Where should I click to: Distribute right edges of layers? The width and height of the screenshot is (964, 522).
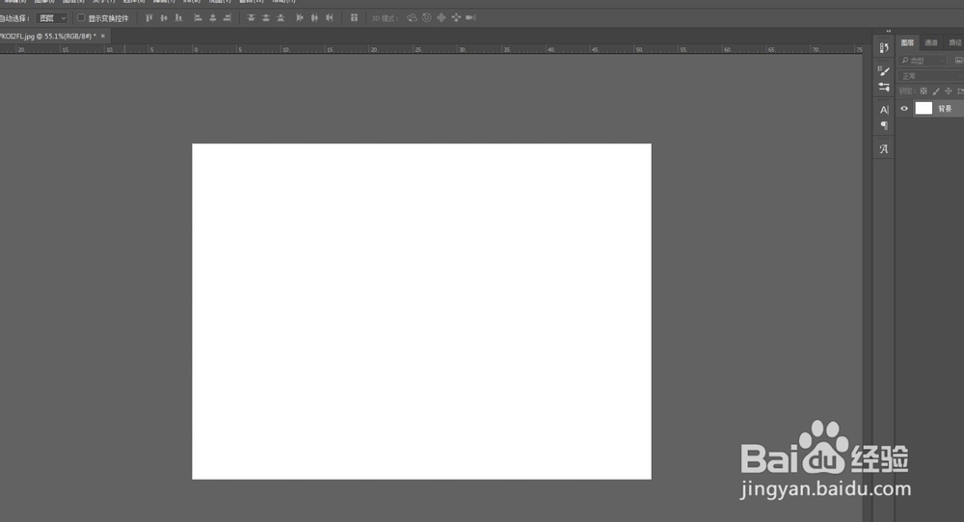(330, 17)
